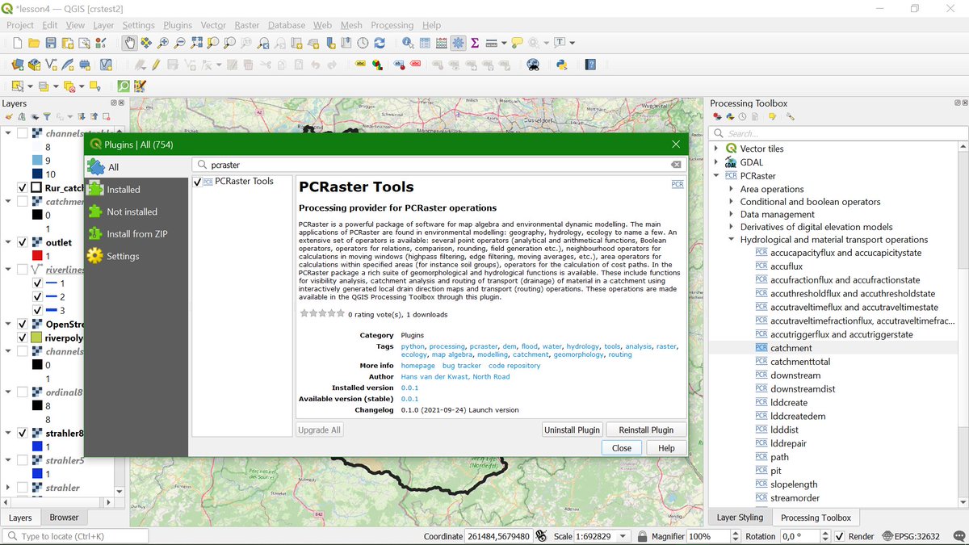Viewport: 969px width, 545px height.
Task: Switch to the Browser tab
Action: coord(65,518)
